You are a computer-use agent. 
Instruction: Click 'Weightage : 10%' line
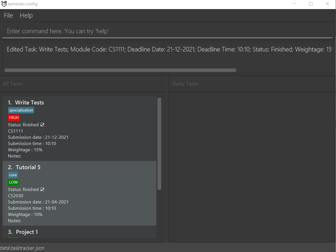tap(25, 214)
